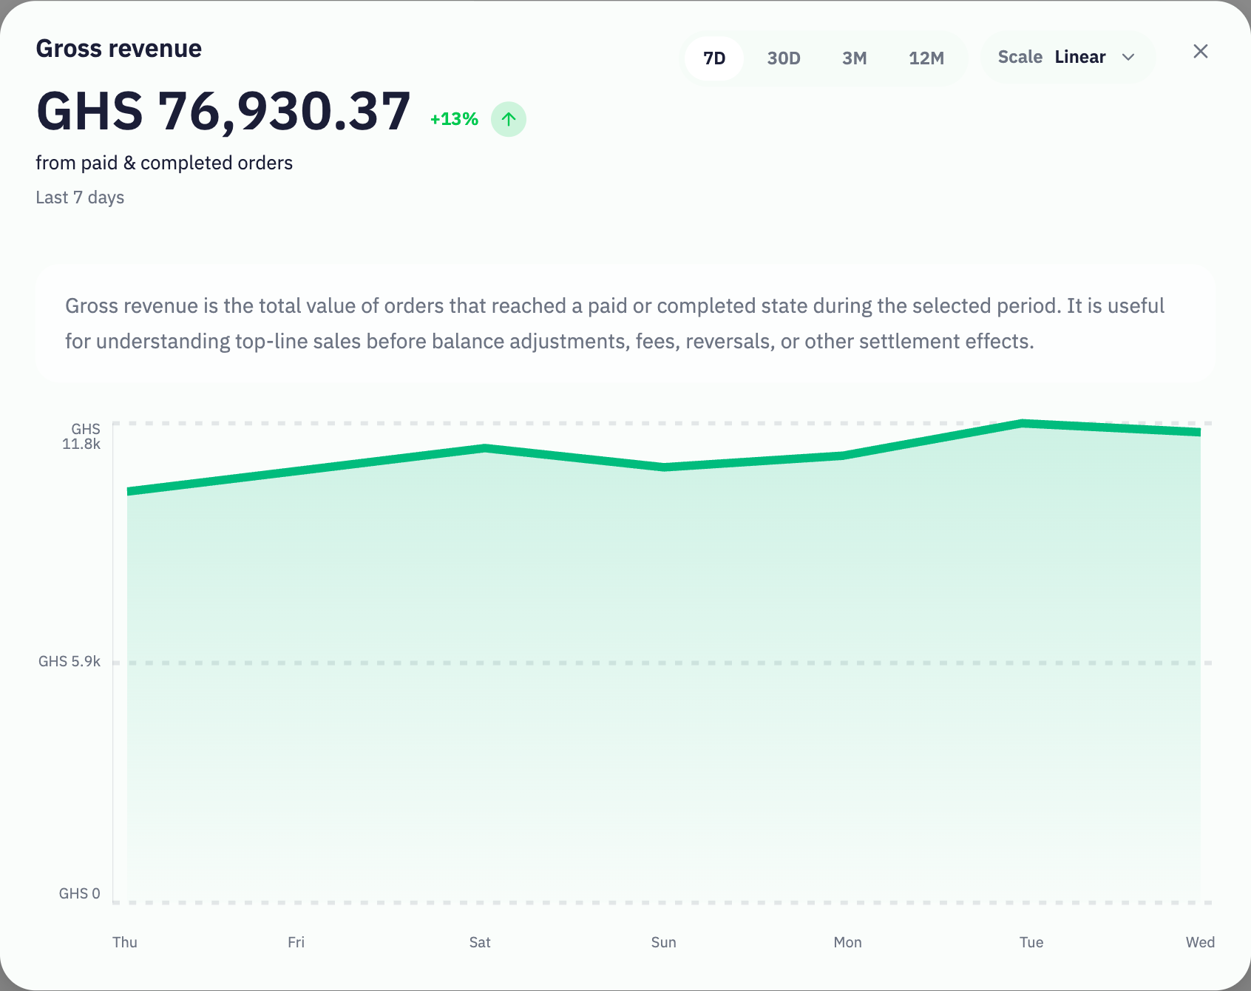The image size is (1251, 991).
Task: Click the Tue peak point on chart line
Action: [1023, 423]
